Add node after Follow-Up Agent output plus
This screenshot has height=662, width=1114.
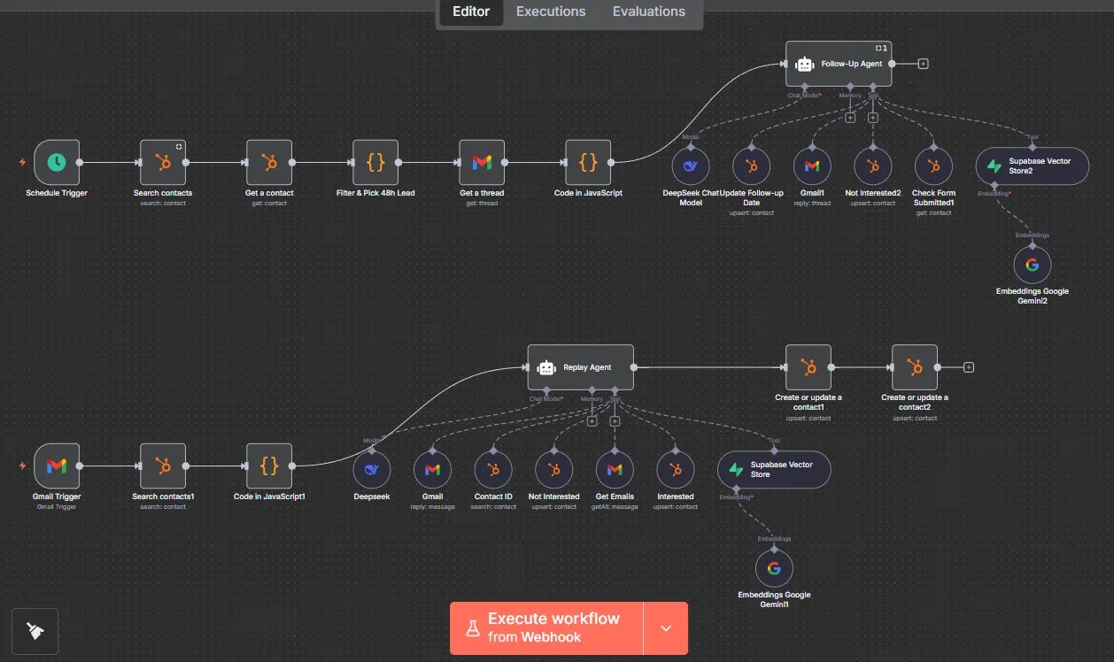pos(924,64)
